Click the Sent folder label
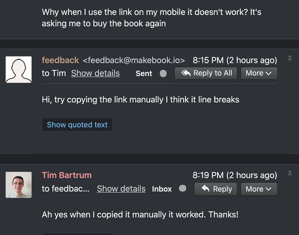299x235 pixels. tap(144, 73)
